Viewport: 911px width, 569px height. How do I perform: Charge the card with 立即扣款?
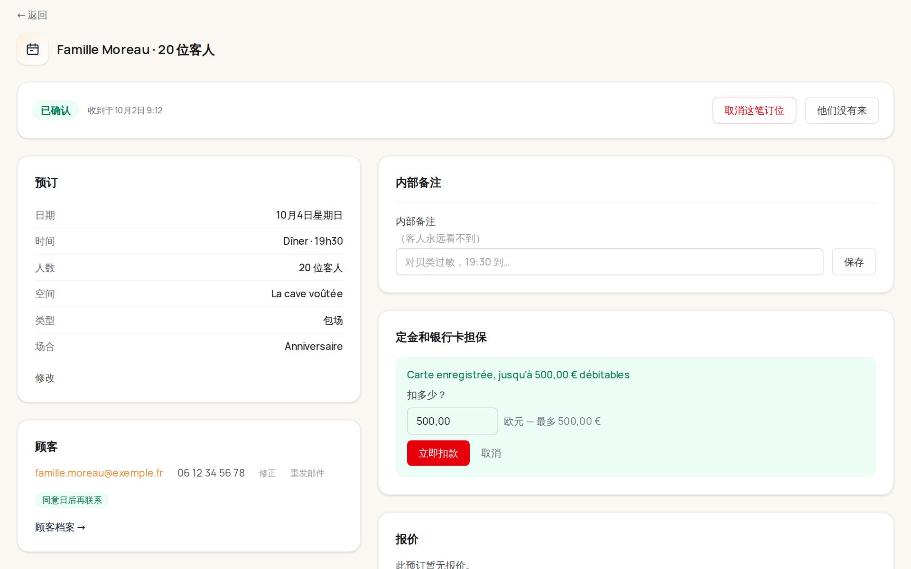pos(438,453)
